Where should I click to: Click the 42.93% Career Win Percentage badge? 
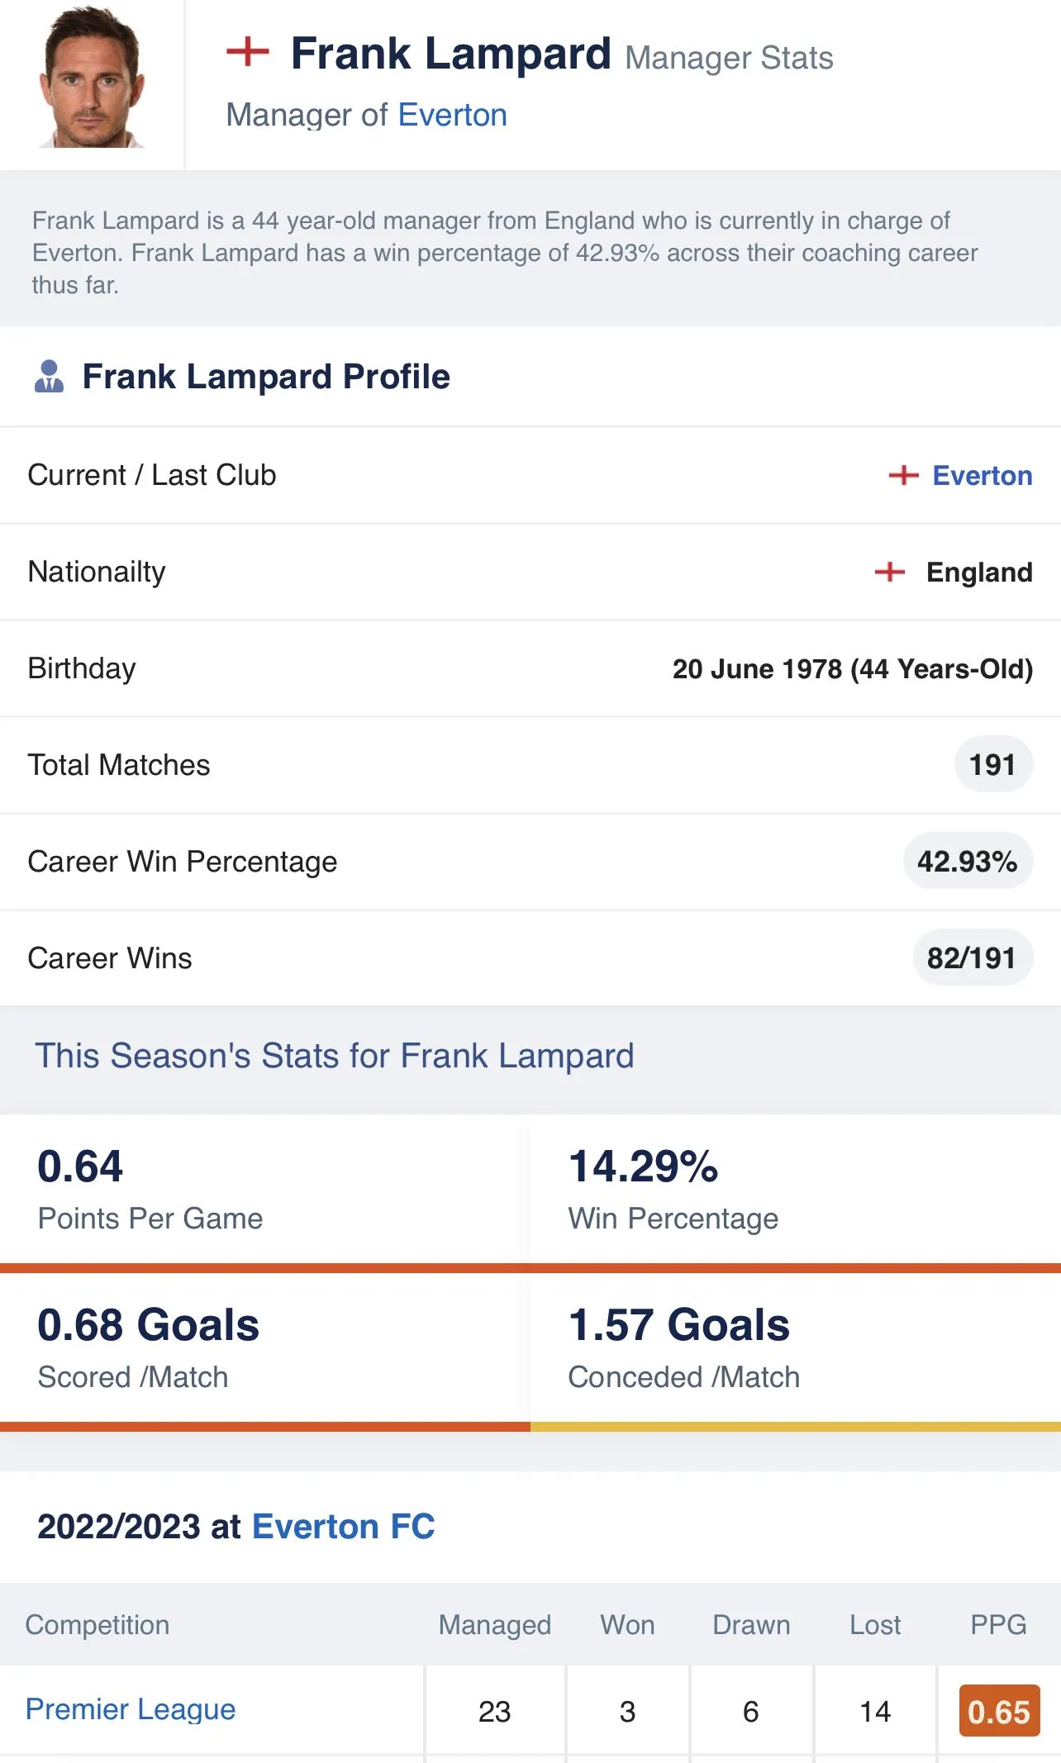[968, 861]
